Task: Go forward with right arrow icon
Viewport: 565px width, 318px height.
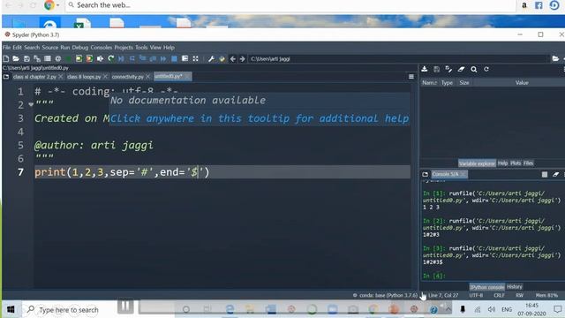Action: 243,58
